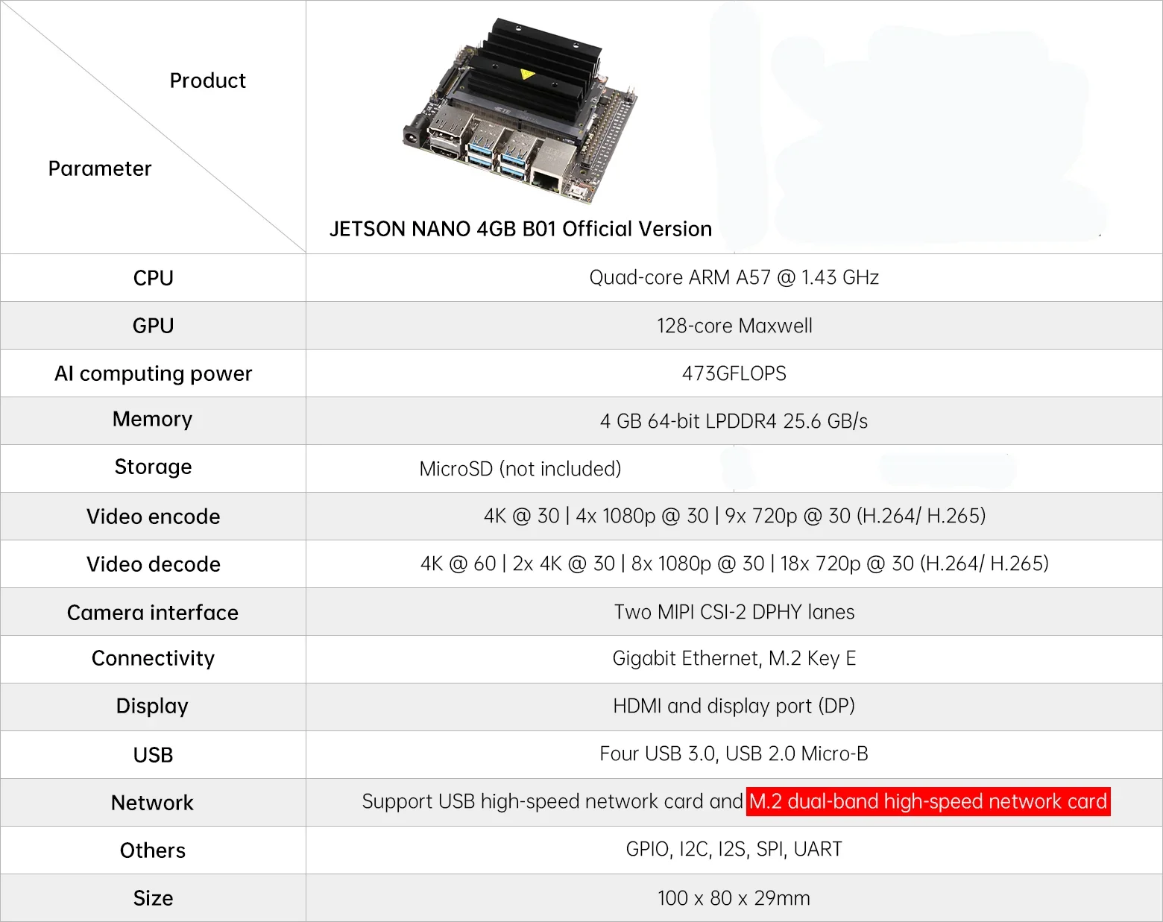Select the JETSON NANO 4GB B01 title

[x=520, y=229]
